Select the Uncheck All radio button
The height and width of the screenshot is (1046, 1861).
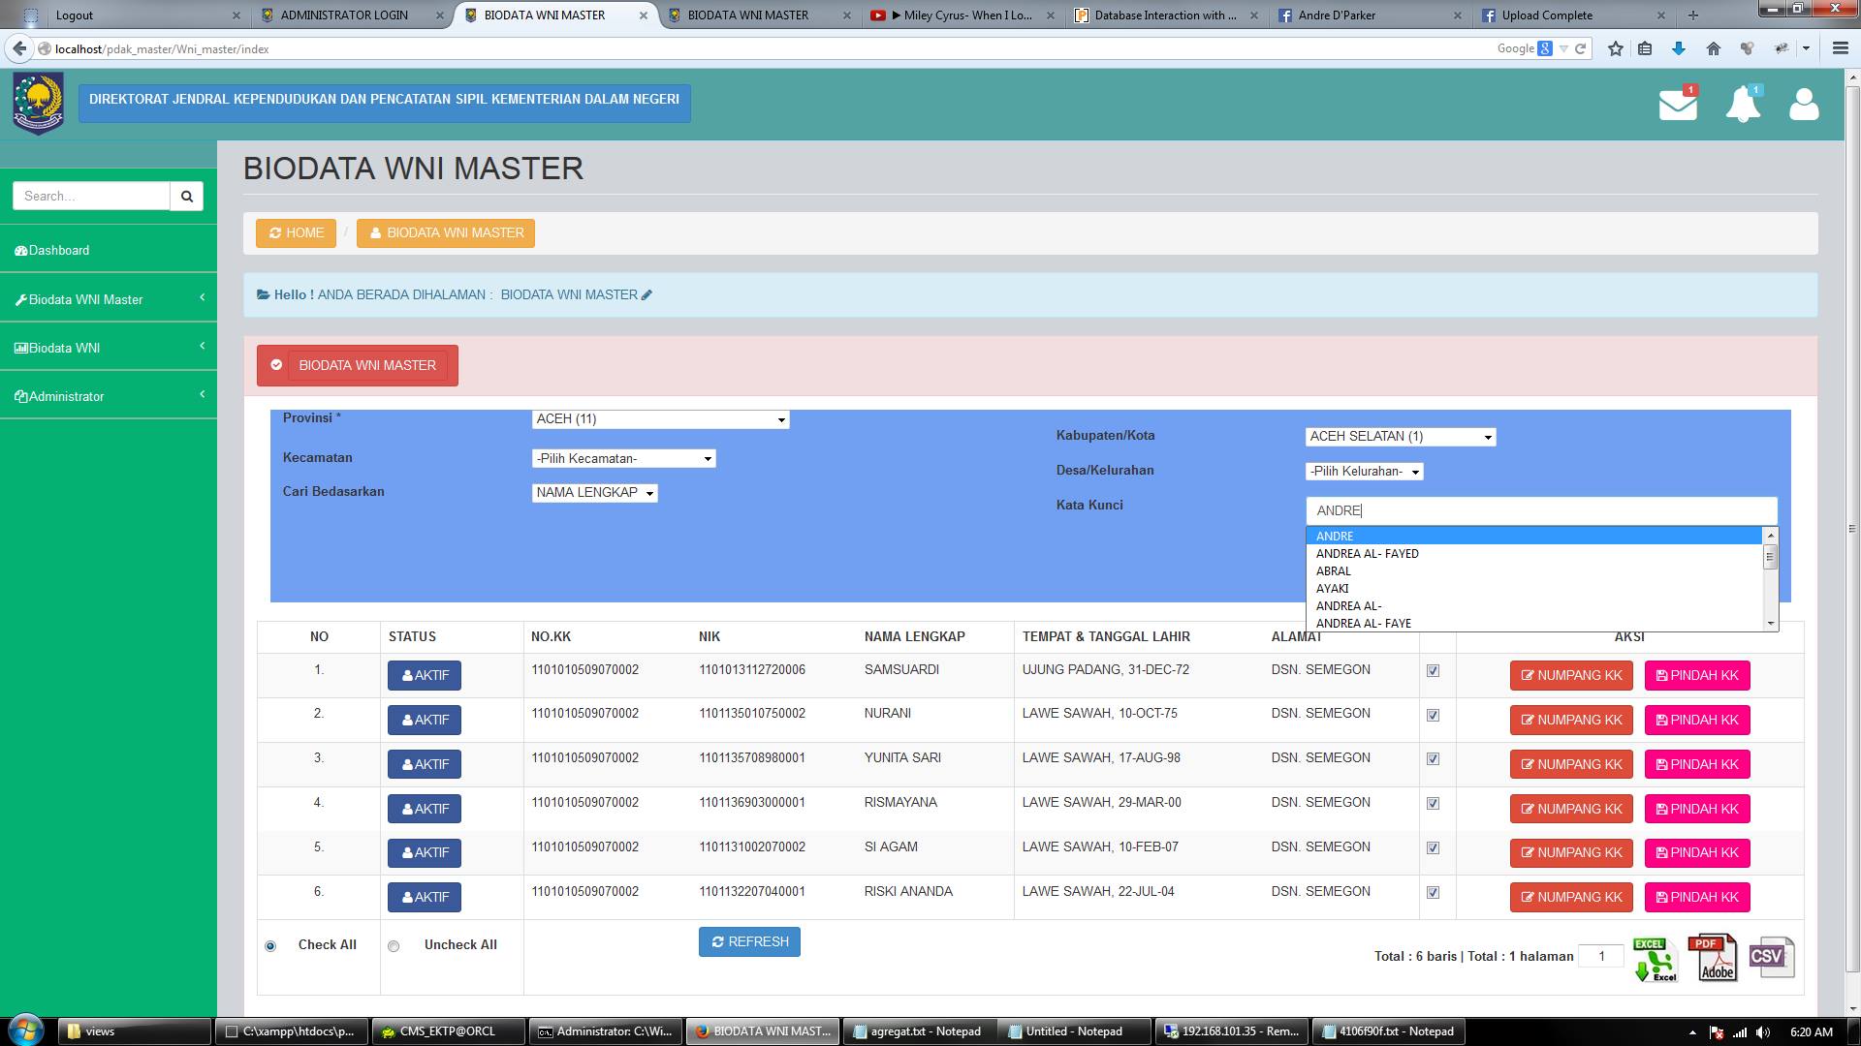click(x=394, y=946)
